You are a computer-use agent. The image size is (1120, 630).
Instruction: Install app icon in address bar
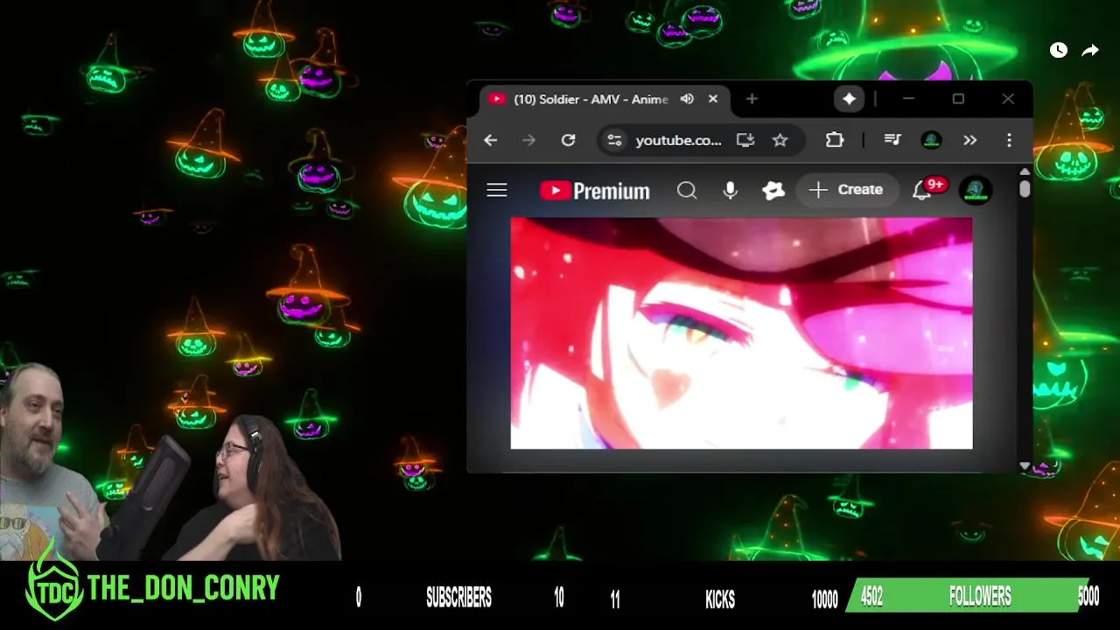pyautogui.click(x=745, y=140)
